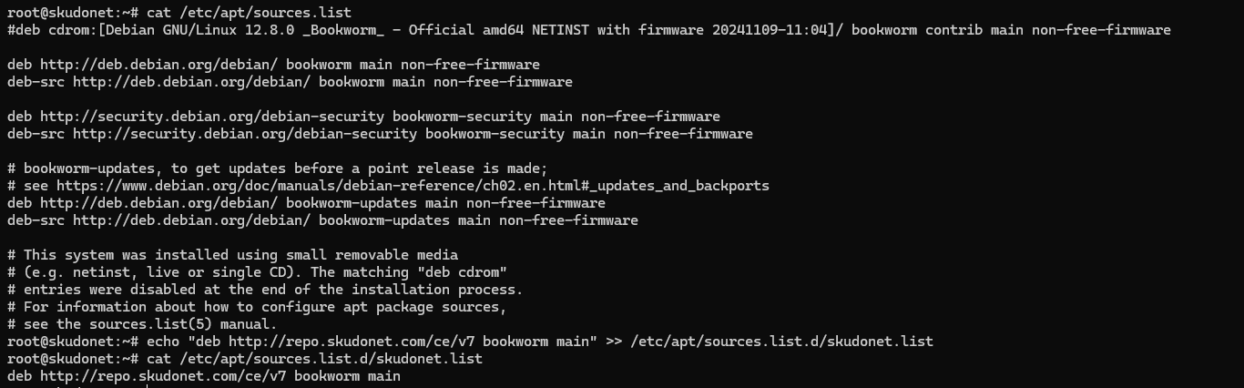Click the debian-reference manual https URL

click(413, 186)
